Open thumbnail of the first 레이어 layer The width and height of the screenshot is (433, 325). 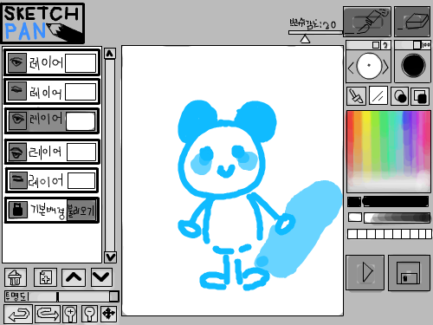coord(81,63)
